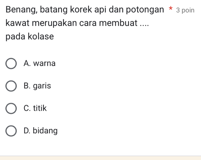Choose the B. garis radio button
201x160 pixels.
(11, 86)
